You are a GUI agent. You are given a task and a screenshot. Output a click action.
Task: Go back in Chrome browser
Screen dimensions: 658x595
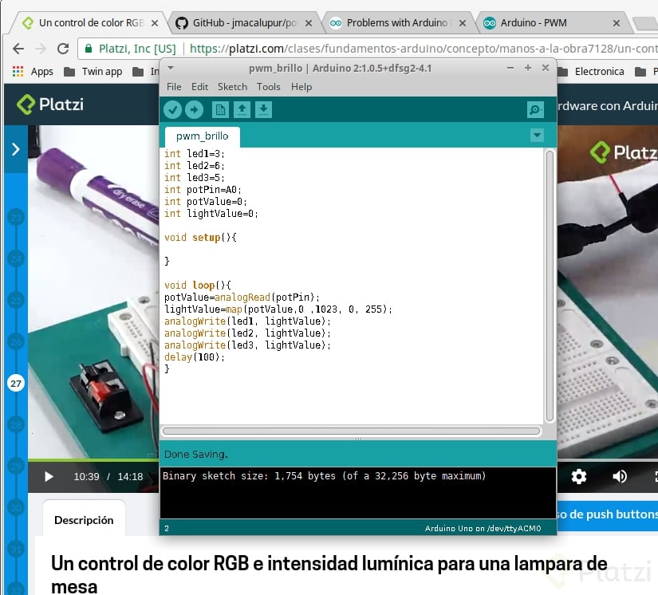click(x=18, y=49)
